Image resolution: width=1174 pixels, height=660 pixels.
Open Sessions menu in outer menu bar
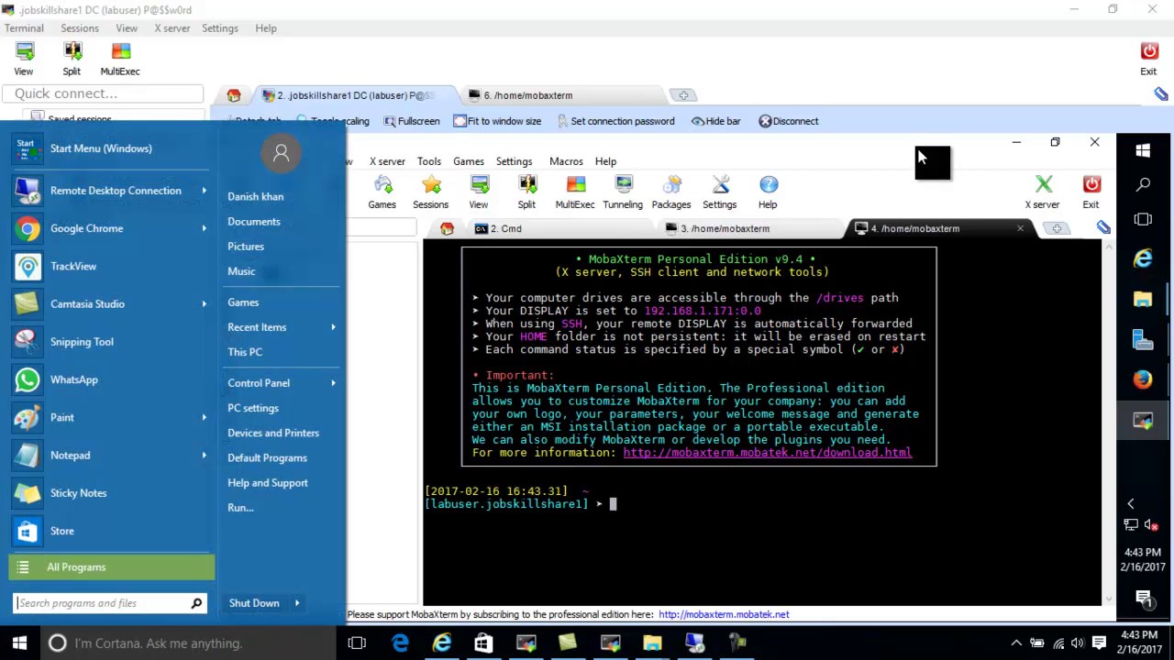point(80,28)
